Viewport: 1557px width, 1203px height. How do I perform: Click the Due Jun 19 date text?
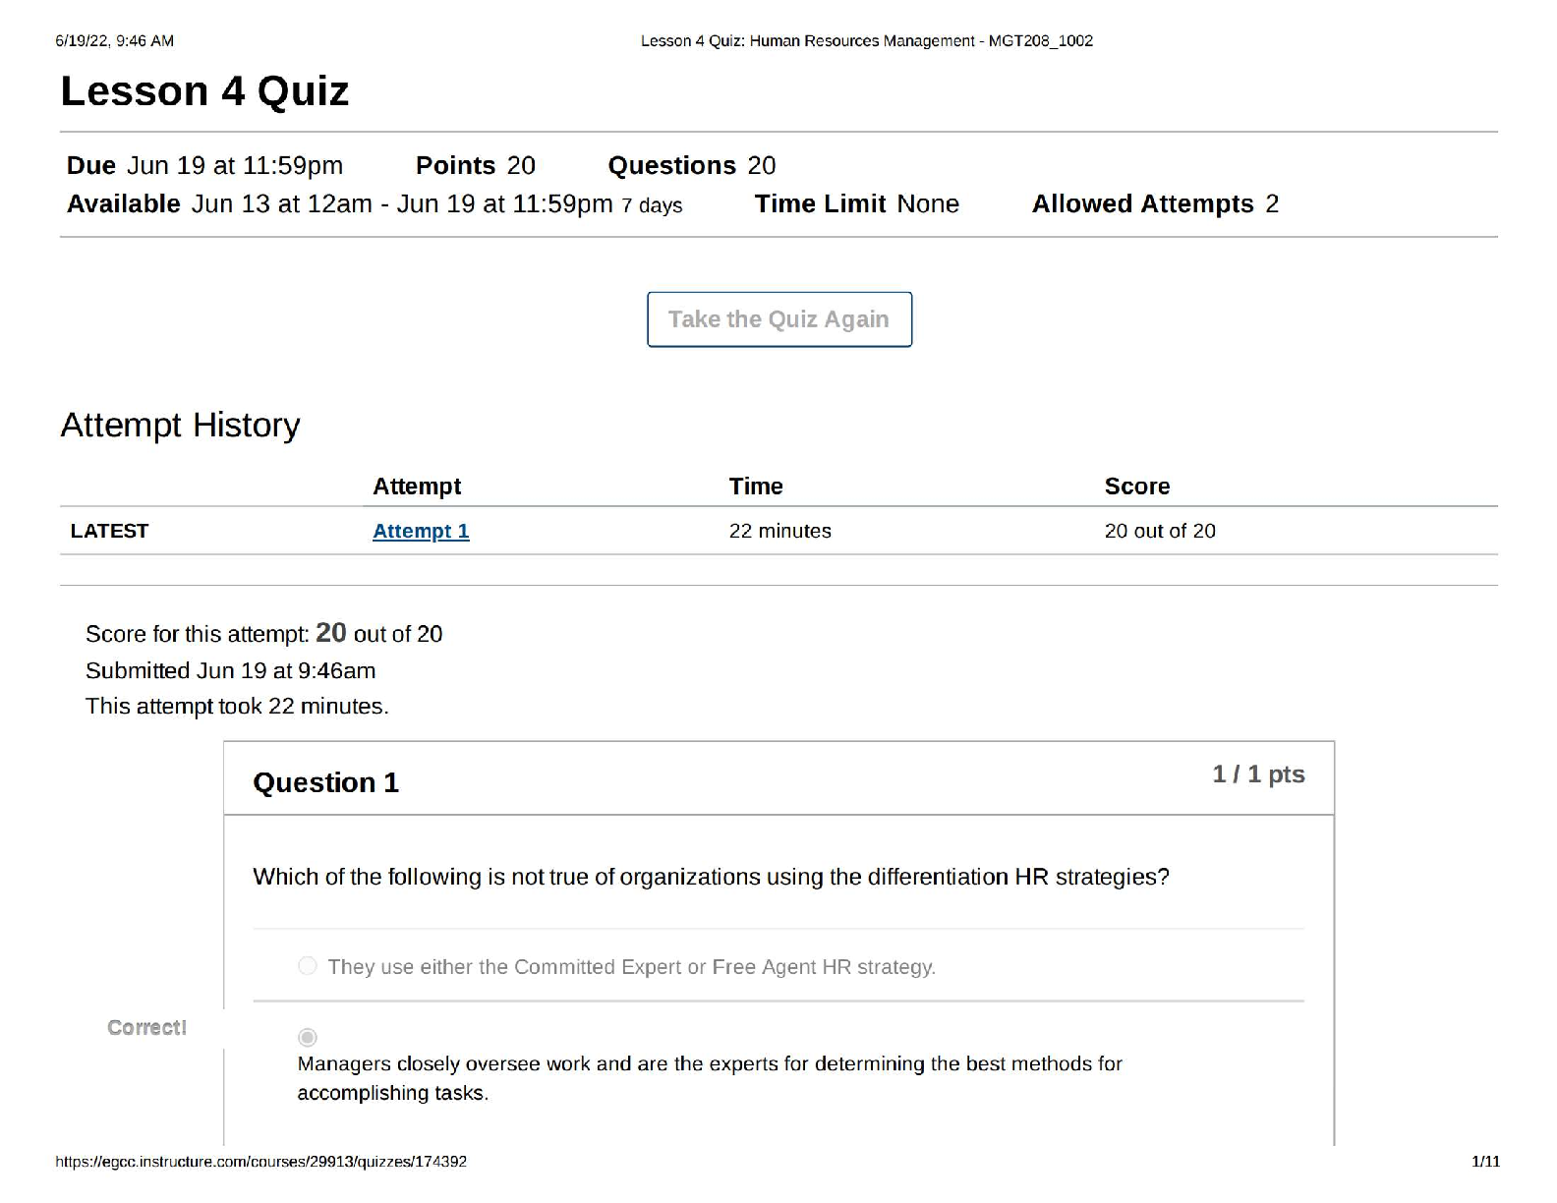(x=204, y=165)
